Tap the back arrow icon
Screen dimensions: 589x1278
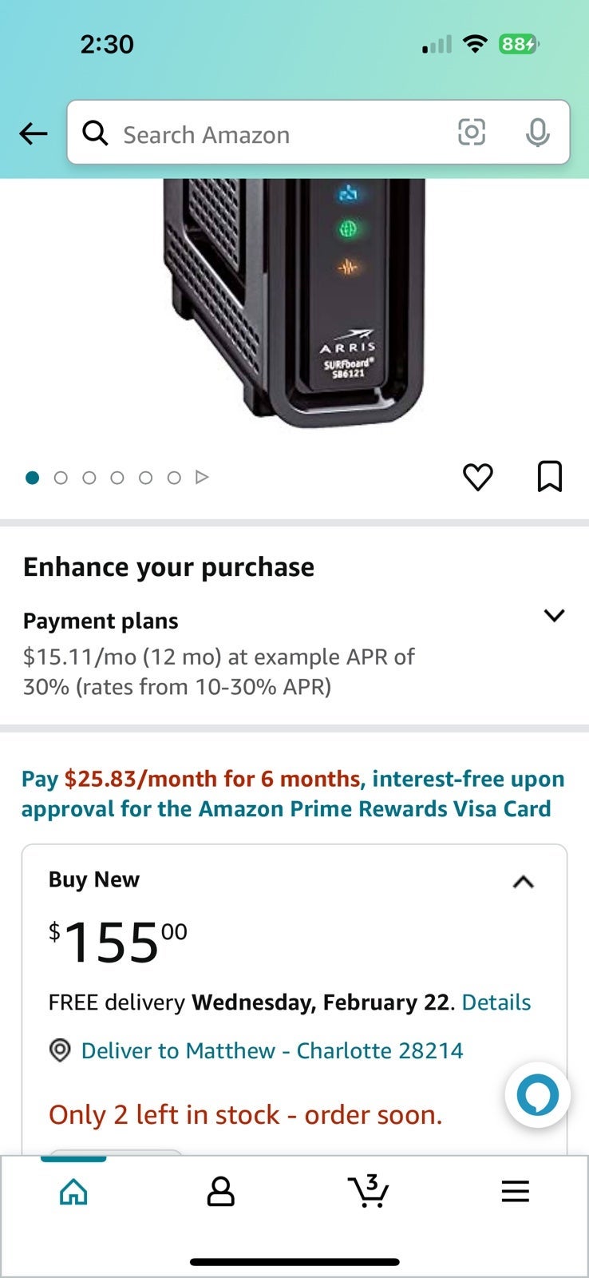tap(34, 133)
